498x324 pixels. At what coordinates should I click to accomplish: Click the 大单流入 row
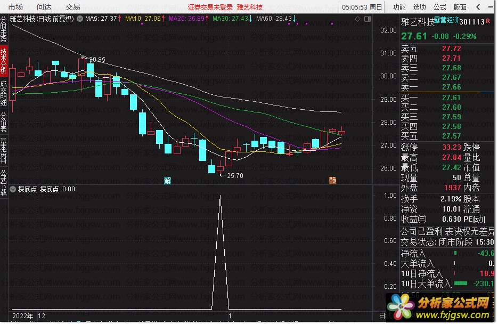[x=447, y=263]
